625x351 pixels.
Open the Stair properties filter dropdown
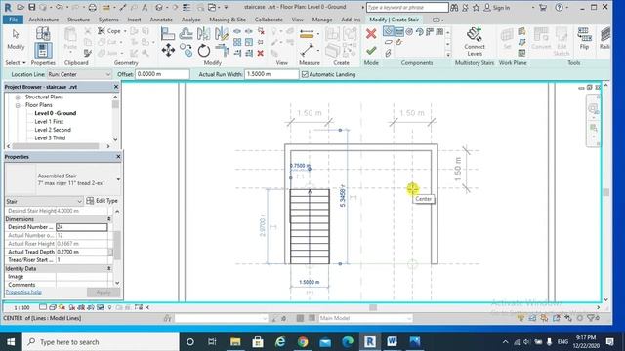click(44, 201)
